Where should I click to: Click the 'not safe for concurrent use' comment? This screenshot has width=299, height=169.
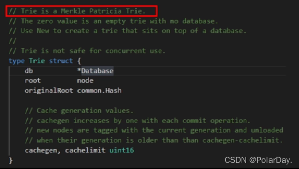[87, 51]
